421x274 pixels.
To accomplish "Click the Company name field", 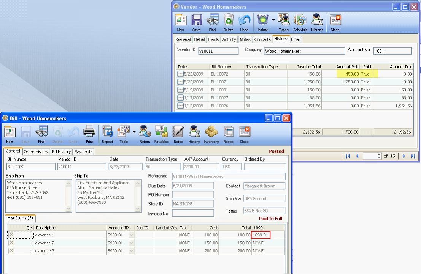I will click(x=305, y=51).
